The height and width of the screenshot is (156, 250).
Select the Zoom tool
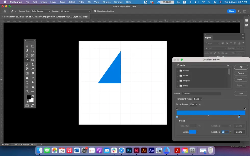point(27,91)
